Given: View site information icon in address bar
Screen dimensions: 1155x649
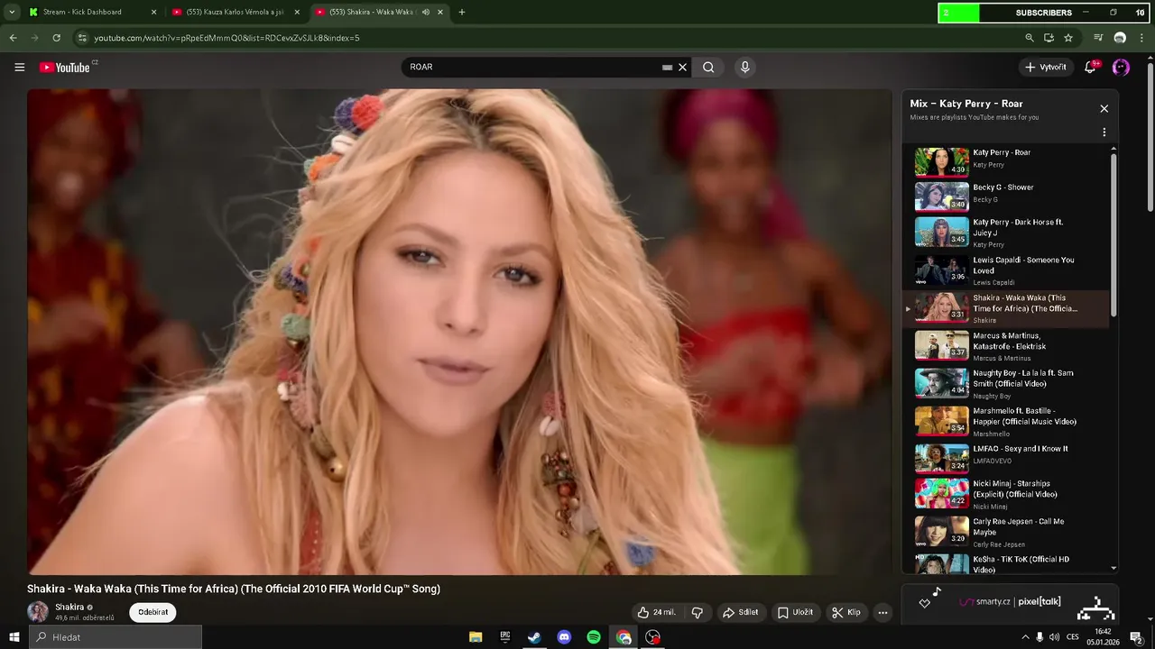Looking at the screenshot, I should [82, 38].
